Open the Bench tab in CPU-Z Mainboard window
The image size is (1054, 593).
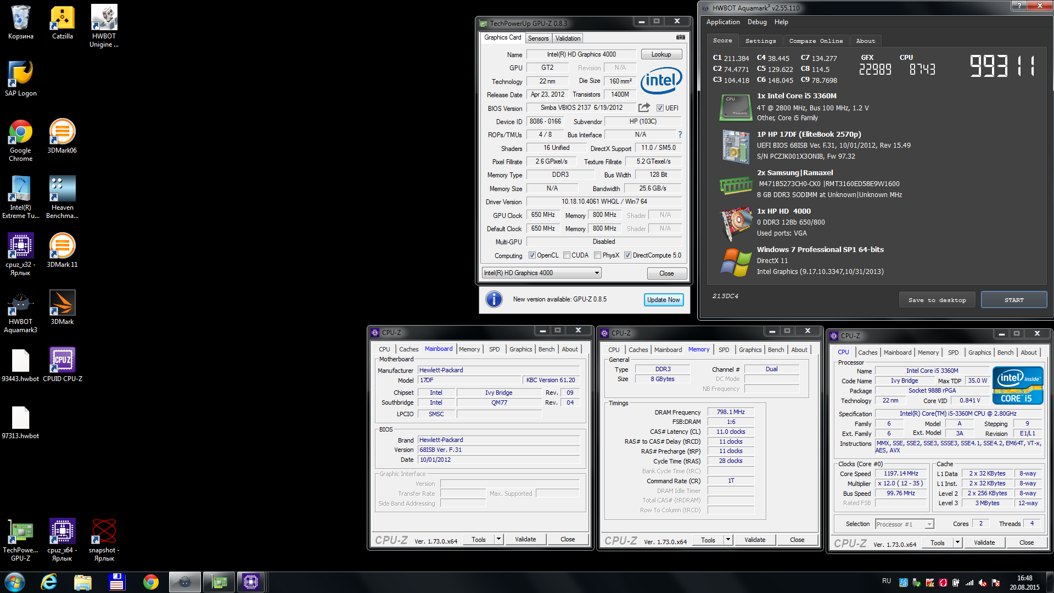[546, 349]
